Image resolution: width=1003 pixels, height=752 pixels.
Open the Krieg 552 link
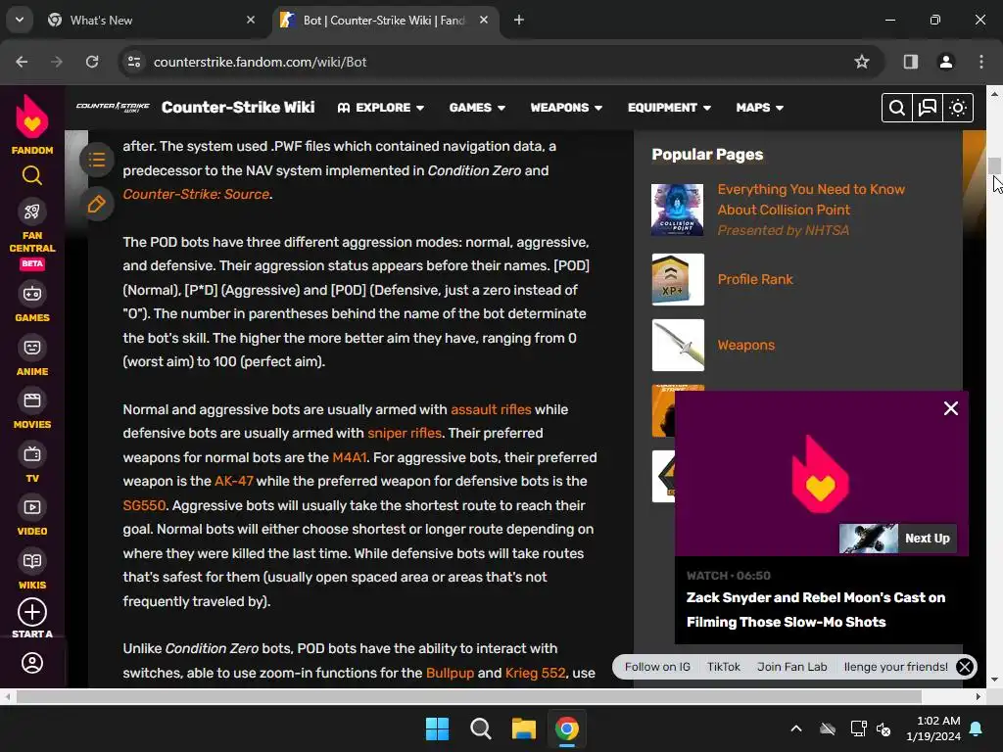536,673
